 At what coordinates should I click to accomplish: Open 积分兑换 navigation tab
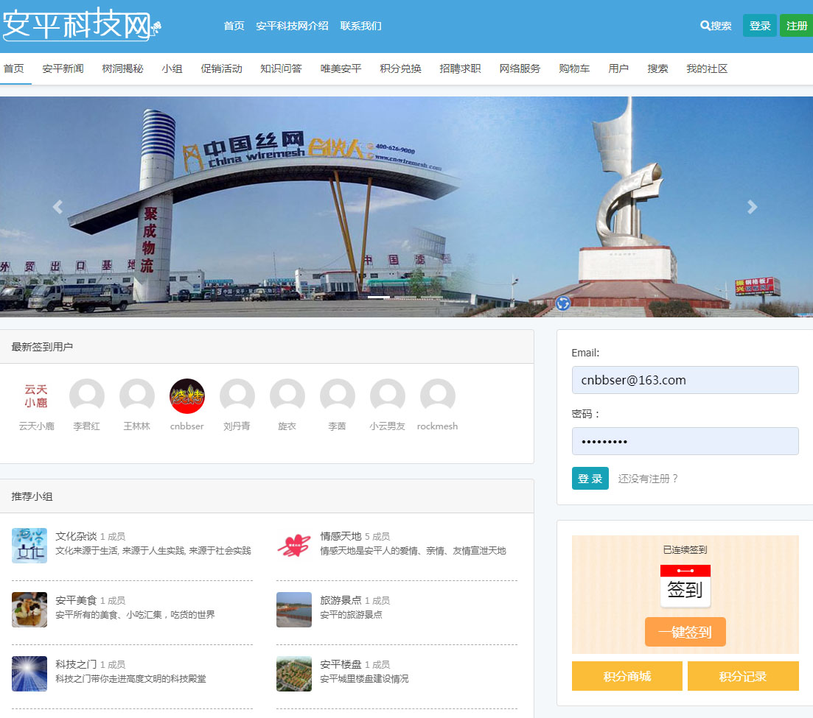pyautogui.click(x=400, y=68)
